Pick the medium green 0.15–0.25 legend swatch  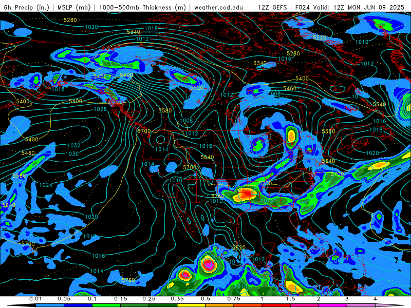pyautogui.click(x=135, y=305)
